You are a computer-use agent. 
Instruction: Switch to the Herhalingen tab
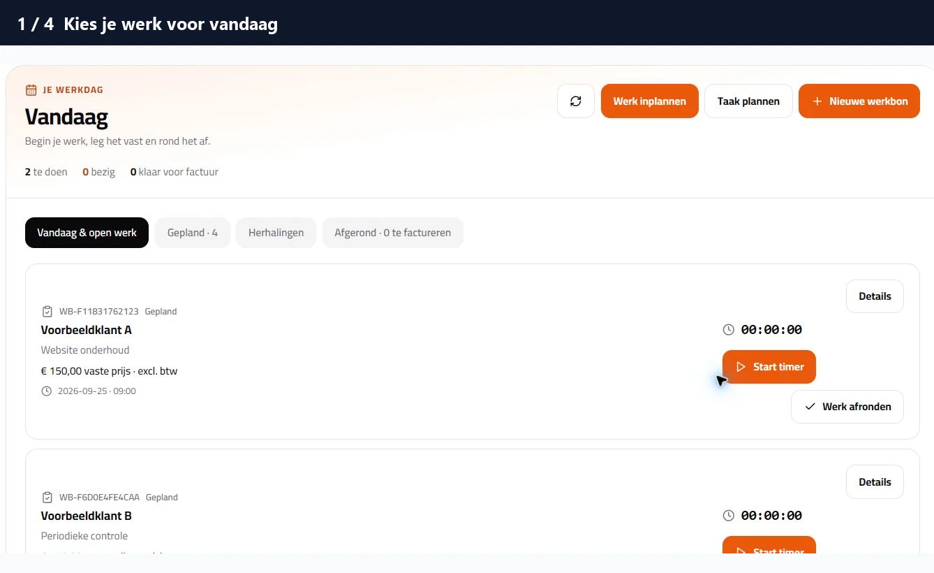point(276,233)
